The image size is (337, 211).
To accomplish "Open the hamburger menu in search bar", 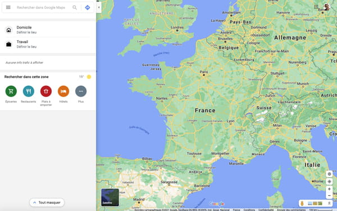I will pyautogui.click(x=8, y=7).
